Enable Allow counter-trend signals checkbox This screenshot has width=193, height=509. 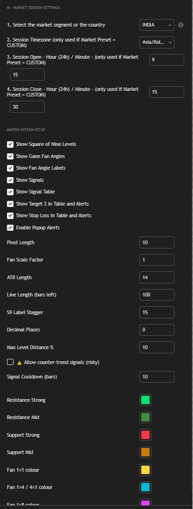(x=10, y=362)
